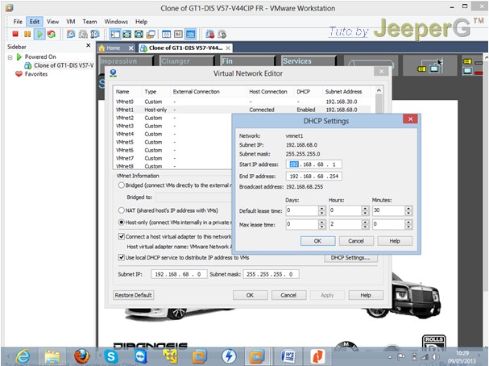Screen dimensions: 489x366
Task: Click the Virtual Network Editor title icon
Action: tap(114, 73)
